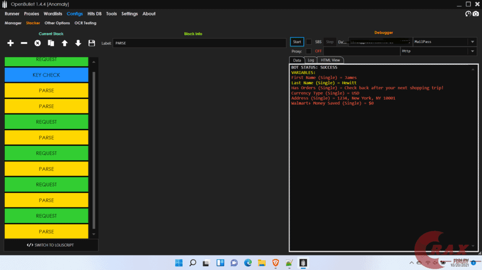This screenshot has height=270, width=482.
Task: Click the clone block copy icon
Action: (51, 43)
